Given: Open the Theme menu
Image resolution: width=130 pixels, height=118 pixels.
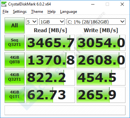Looking at the screenshot, I should [37, 12].
